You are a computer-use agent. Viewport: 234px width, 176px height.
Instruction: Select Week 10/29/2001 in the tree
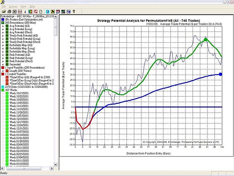point(19,99)
